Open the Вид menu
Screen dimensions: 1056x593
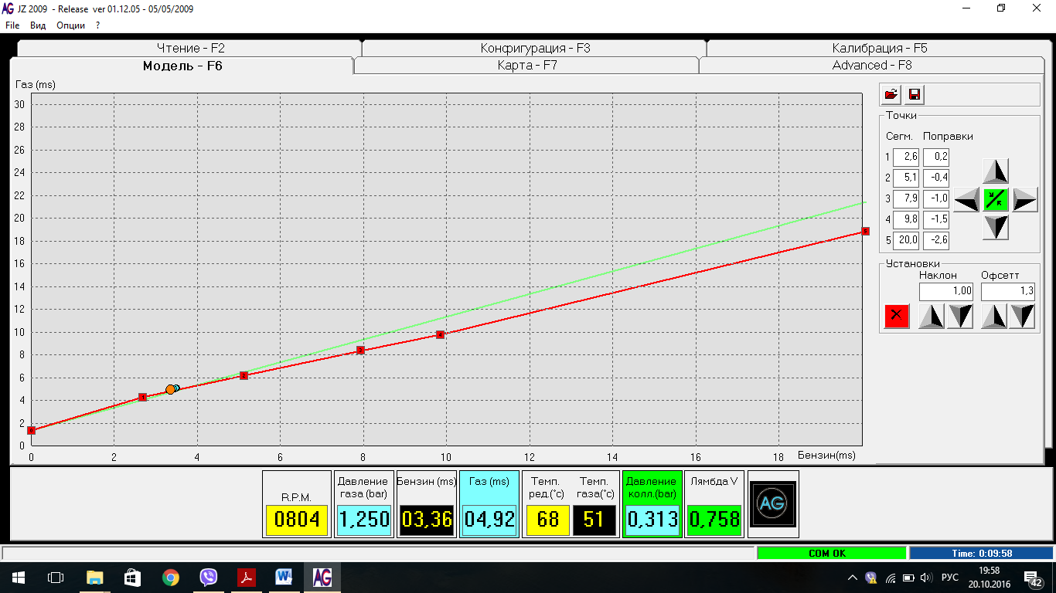click(x=38, y=25)
